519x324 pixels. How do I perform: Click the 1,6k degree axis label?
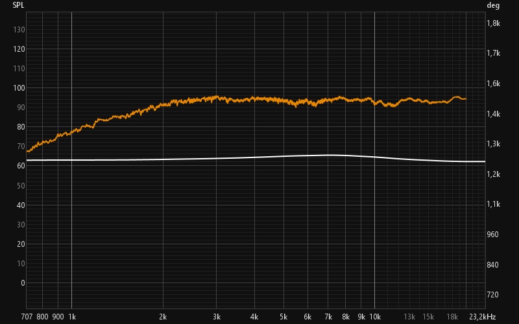click(x=493, y=84)
